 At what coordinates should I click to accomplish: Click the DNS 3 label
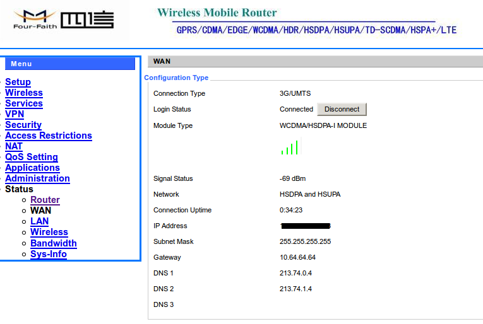[x=164, y=304]
